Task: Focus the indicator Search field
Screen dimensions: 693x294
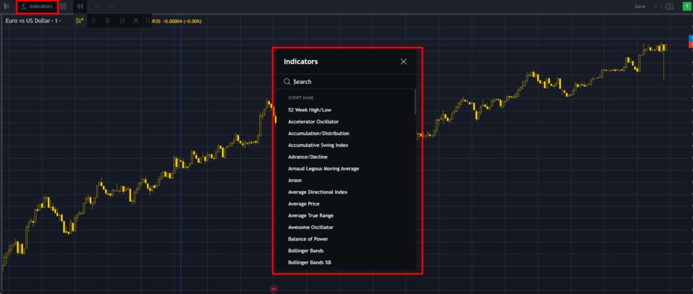Action: point(347,82)
